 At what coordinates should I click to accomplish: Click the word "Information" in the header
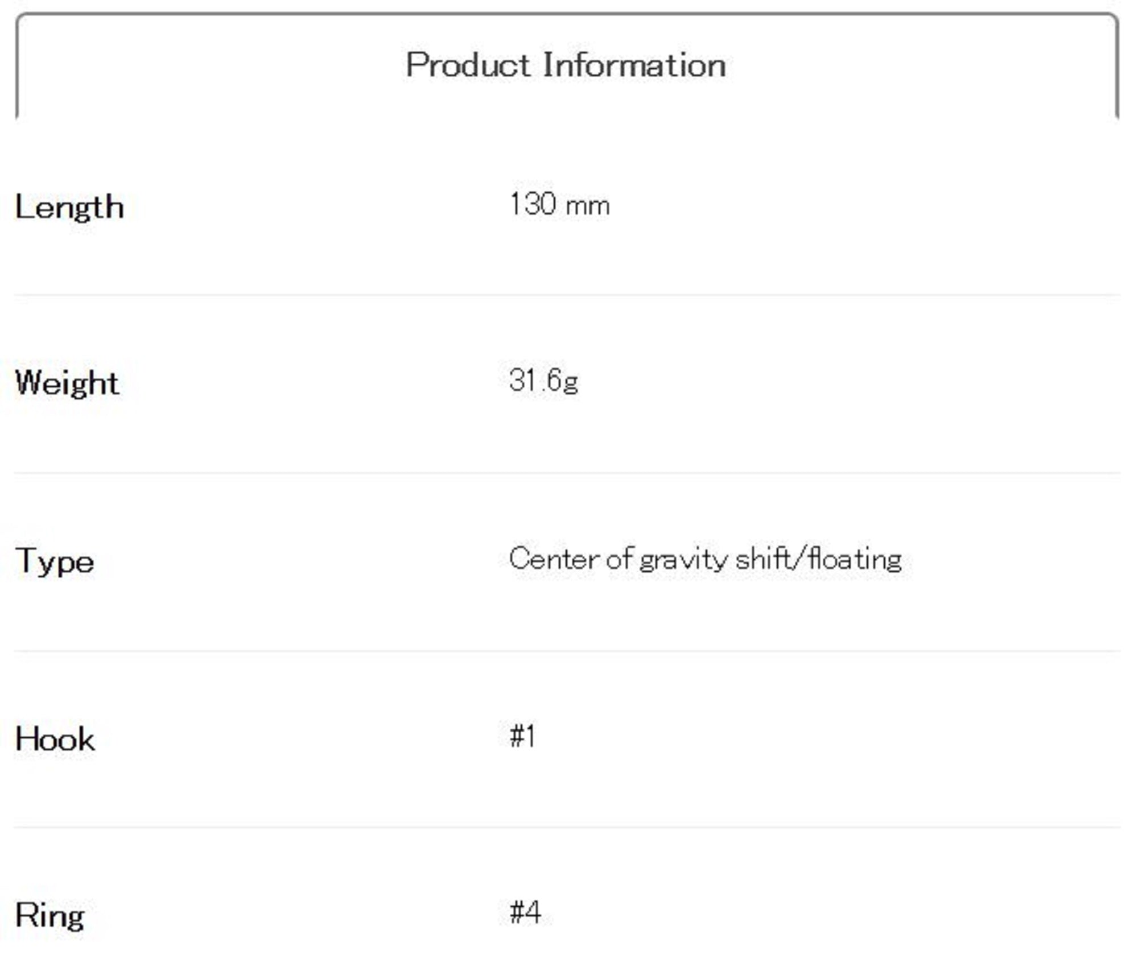point(634,65)
